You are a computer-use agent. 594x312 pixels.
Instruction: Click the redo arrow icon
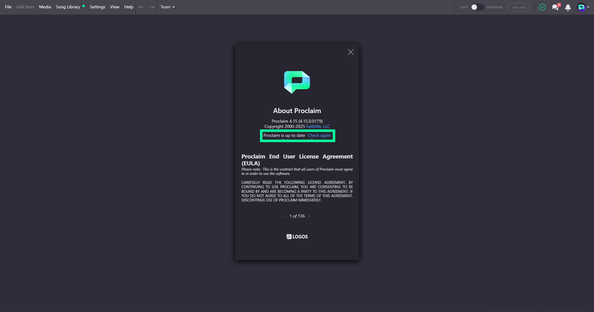(152, 7)
